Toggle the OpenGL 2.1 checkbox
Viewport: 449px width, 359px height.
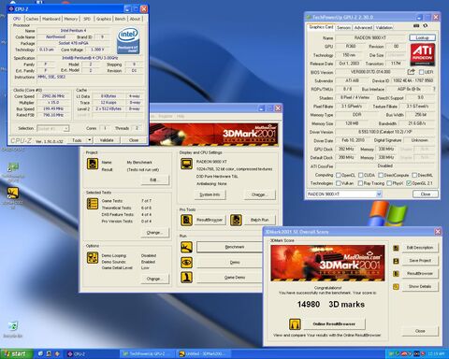coord(409,183)
